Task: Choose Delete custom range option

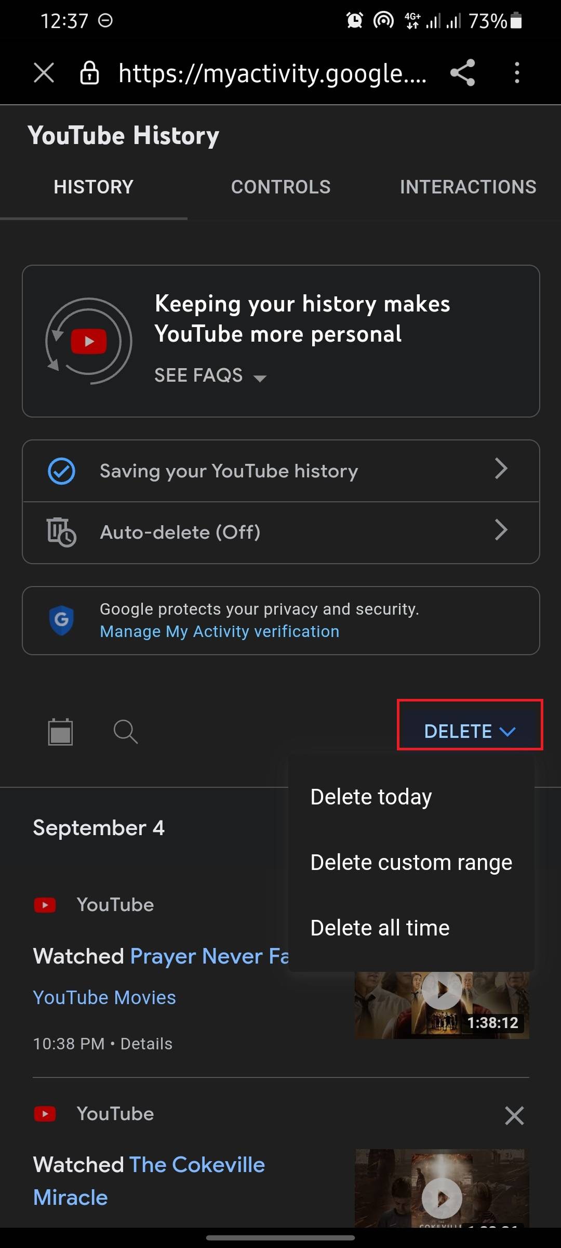Action: [x=411, y=863]
